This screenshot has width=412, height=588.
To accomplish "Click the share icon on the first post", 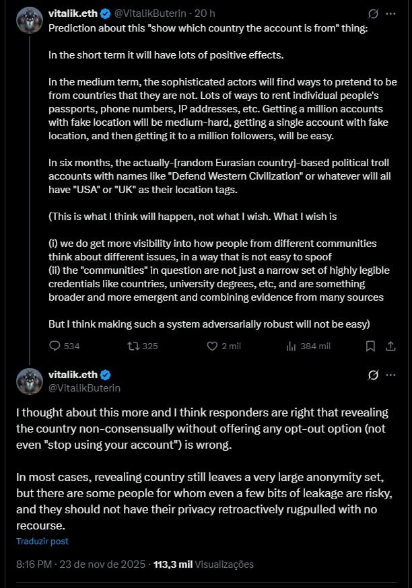I will pyautogui.click(x=390, y=346).
